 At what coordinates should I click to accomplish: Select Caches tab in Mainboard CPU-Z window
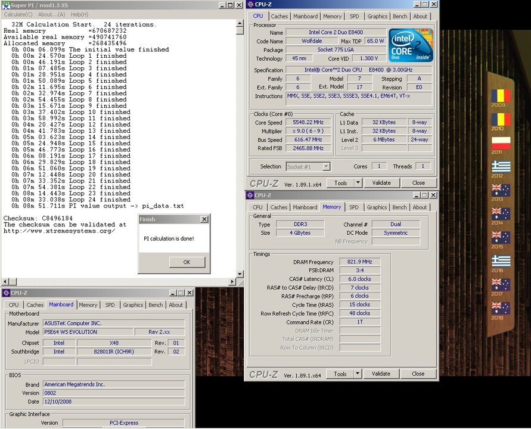click(x=35, y=305)
